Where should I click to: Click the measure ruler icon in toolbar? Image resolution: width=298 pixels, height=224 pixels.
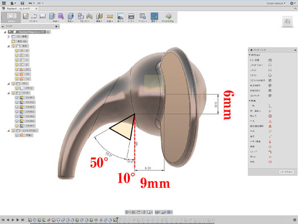[110, 16]
